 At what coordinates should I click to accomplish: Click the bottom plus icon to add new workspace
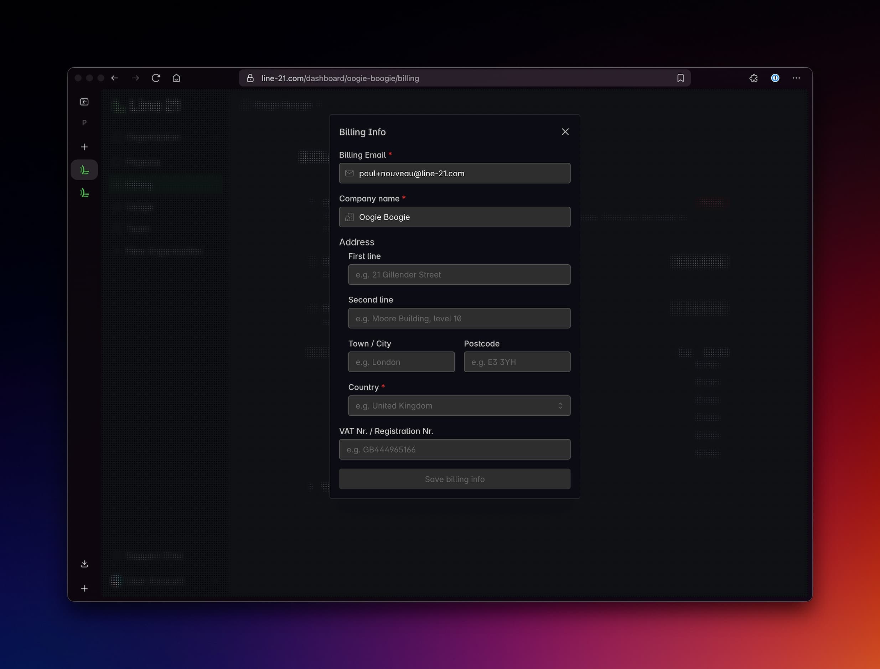[x=84, y=588]
